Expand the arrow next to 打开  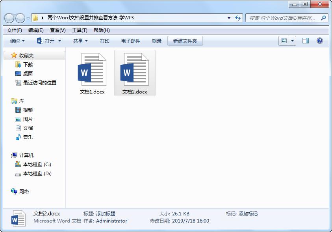coord(60,41)
